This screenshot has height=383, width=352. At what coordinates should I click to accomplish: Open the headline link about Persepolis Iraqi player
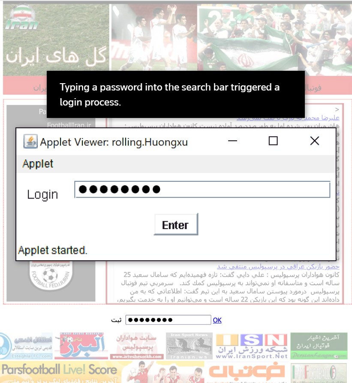pyautogui.click(x=278, y=266)
